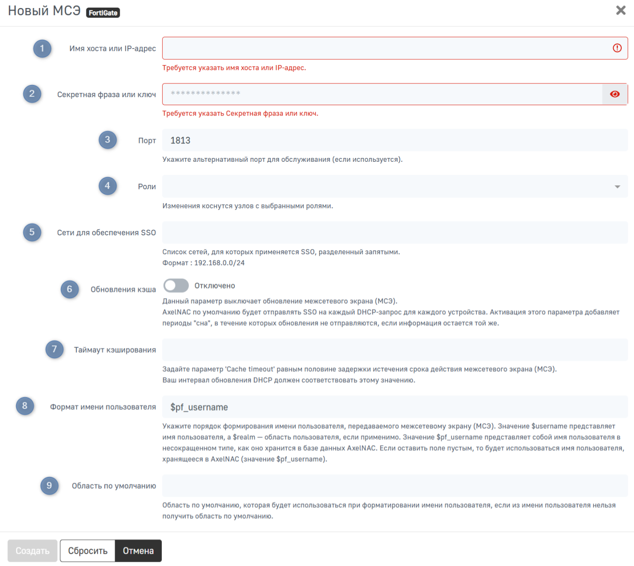
Task: Click the Формат имени пользователя input
Action: [x=394, y=407]
